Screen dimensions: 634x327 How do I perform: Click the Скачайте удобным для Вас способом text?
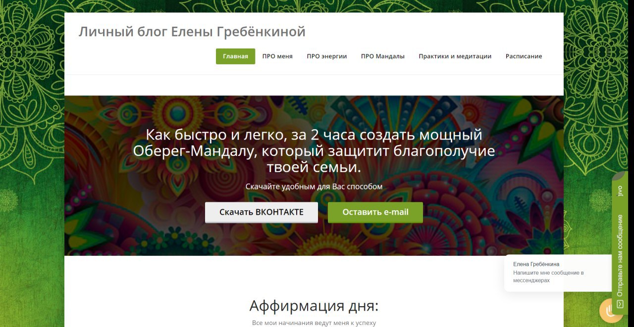(x=314, y=187)
